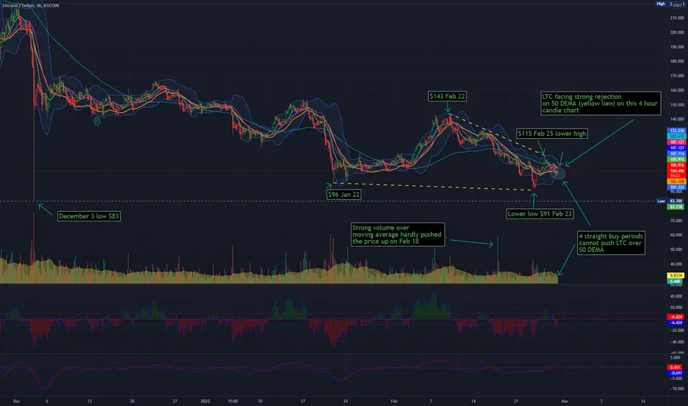Select the 'LTC facing strong rejection' note
Viewport: 688px width, 406px height.
click(601, 103)
